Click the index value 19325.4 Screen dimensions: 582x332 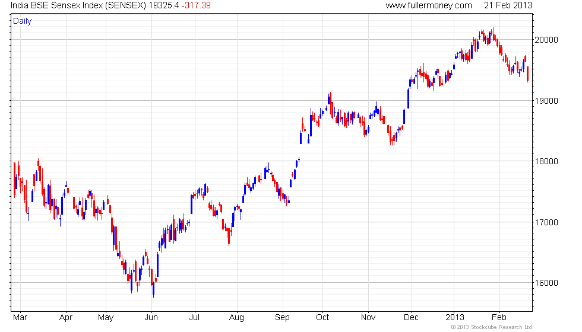(x=164, y=5)
